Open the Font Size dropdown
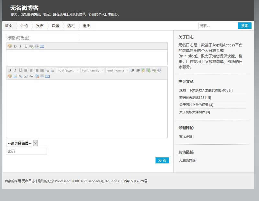This screenshot has height=201, width=259. [68, 70]
